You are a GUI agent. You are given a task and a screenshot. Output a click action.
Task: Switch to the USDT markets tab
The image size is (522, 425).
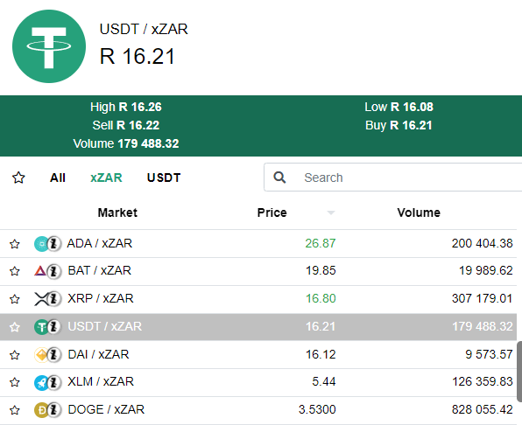pos(164,178)
